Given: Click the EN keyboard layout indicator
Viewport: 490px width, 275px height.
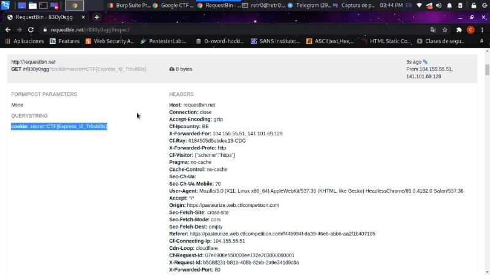Looking at the screenshot, I should (x=409, y=6).
